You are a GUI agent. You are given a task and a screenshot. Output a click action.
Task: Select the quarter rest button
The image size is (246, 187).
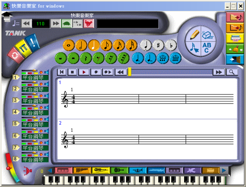pyautogui.click(x=86, y=58)
